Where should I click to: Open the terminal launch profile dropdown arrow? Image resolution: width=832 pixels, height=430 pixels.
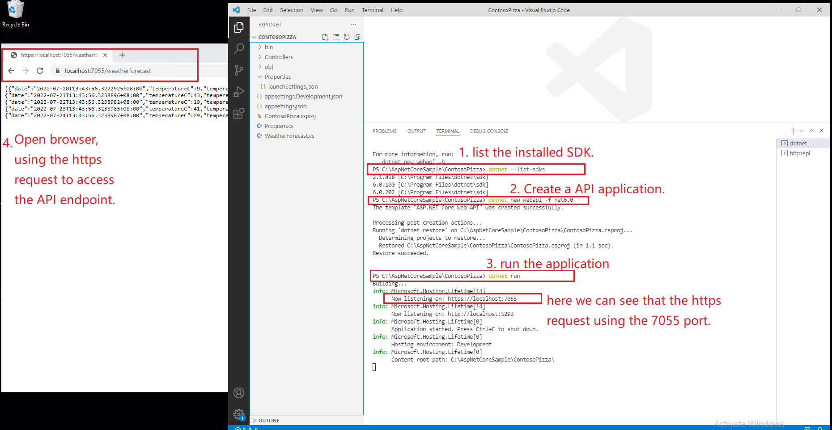pyautogui.click(x=801, y=131)
